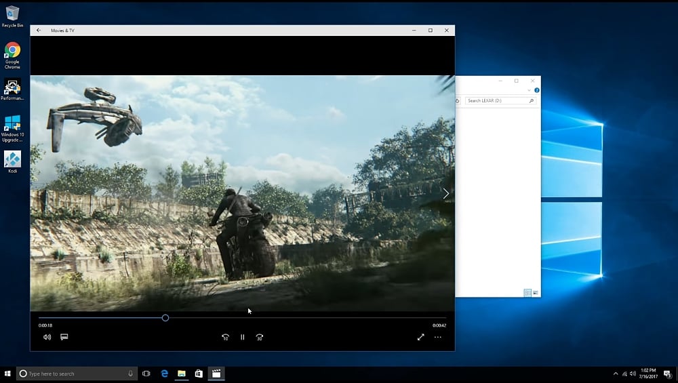
Task: Pause the video playback
Action: point(243,337)
